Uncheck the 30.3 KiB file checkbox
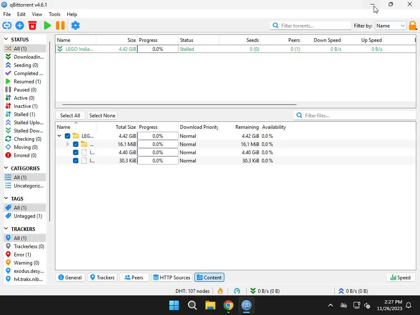 pos(75,161)
